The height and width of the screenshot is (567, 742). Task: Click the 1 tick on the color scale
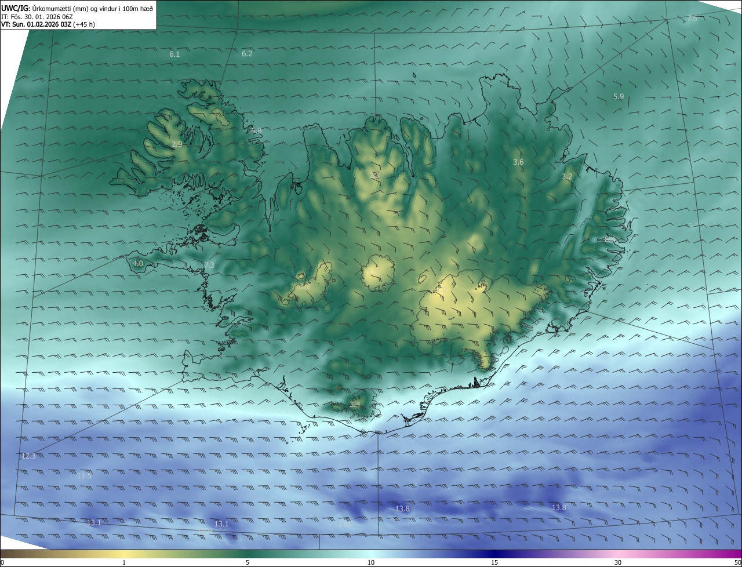(124, 562)
